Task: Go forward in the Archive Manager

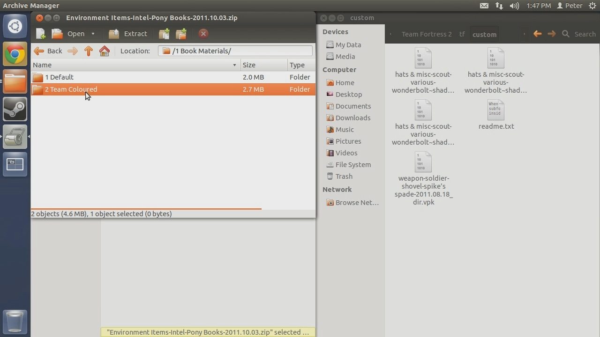Action: click(73, 51)
